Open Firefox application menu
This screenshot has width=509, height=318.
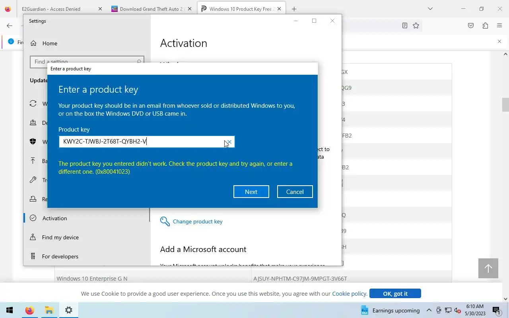coord(499,25)
